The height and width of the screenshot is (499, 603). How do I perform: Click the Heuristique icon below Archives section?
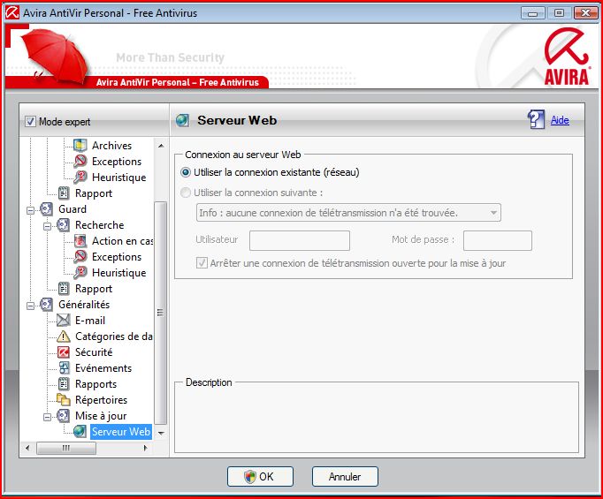pyautogui.click(x=80, y=178)
